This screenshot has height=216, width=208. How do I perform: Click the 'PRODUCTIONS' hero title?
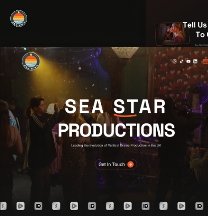tap(116, 130)
